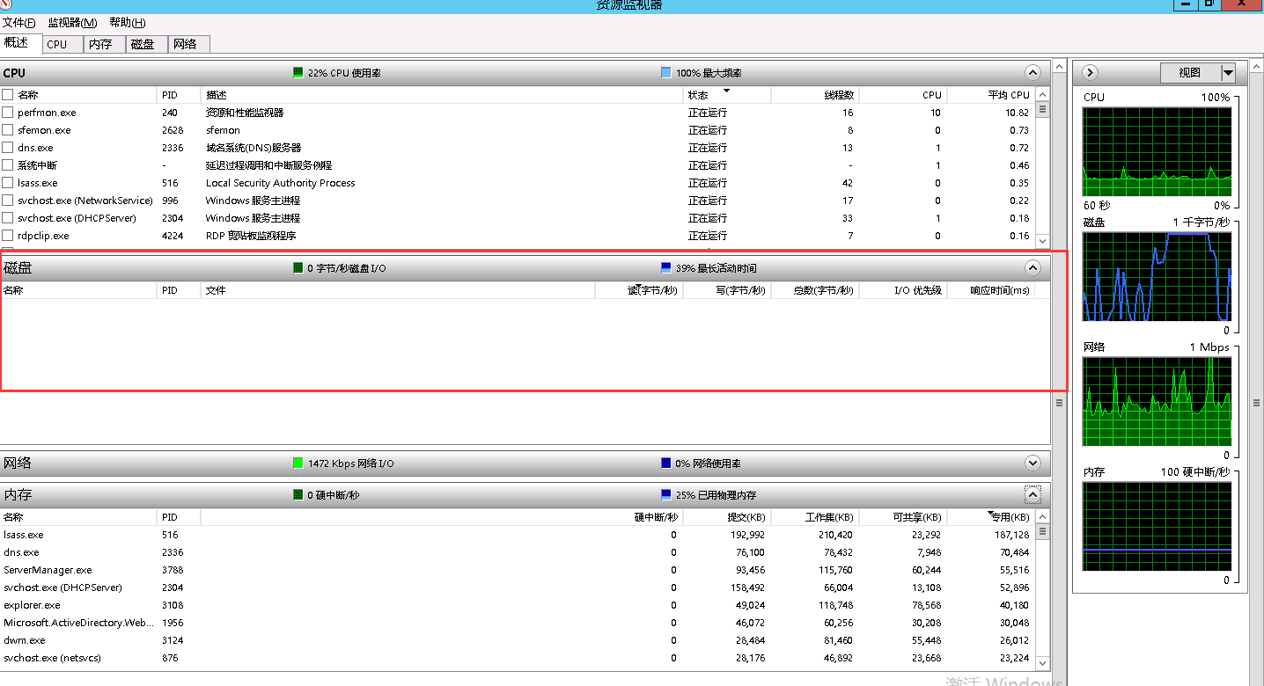The width and height of the screenshot is (1264, 686).
Task: Click the 网络 throughput graph
Action: pos(1157,401)
